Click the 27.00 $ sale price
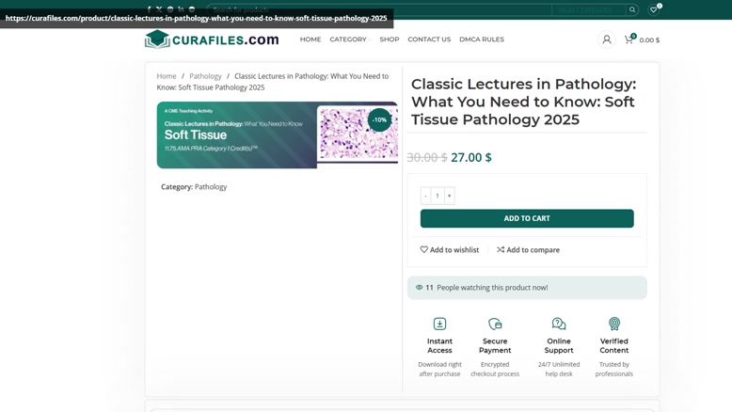 coord(471,157)
